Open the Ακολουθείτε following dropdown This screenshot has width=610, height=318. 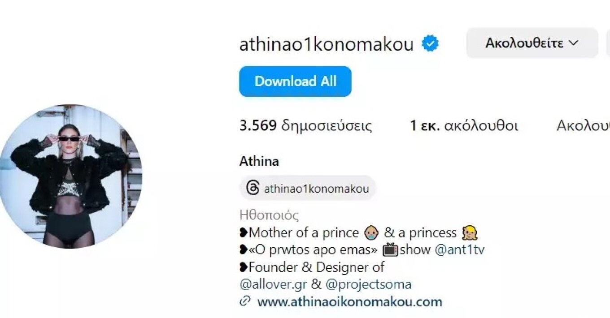point(532,43)
